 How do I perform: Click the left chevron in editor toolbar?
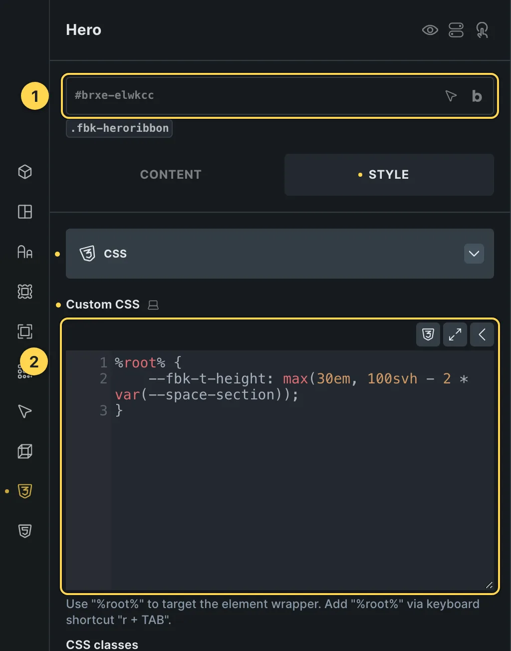482,334
